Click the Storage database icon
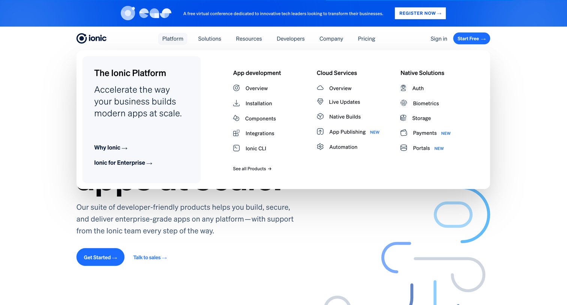Viewport: 567px width, 305px height. pyautogui.click(x=403, y=118)
